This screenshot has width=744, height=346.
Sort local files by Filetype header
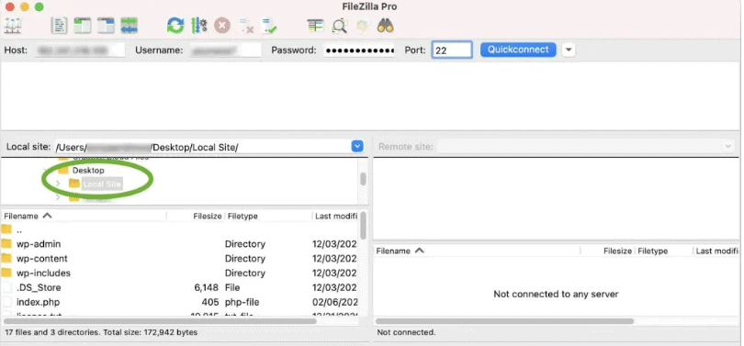[268, 216]
